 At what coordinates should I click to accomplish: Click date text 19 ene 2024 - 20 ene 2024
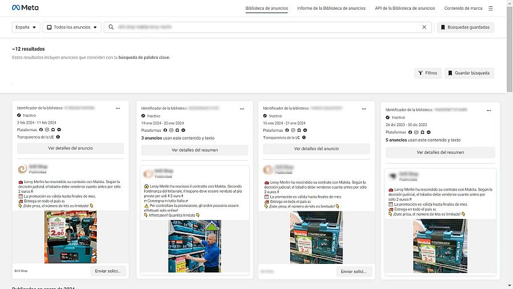(162, 123)
